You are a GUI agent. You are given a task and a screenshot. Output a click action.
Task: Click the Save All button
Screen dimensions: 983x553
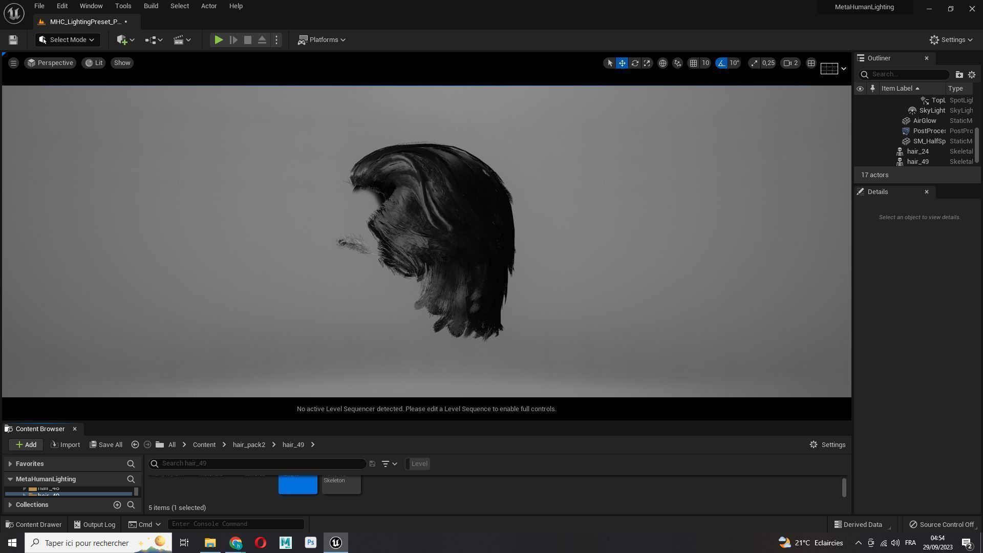[x=106, y=444]
